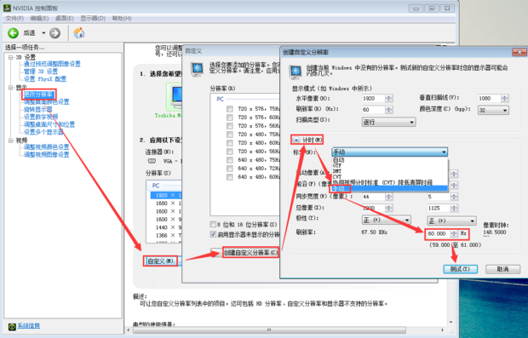Open the 编辑(E) menu

click(x=39, y=18)
